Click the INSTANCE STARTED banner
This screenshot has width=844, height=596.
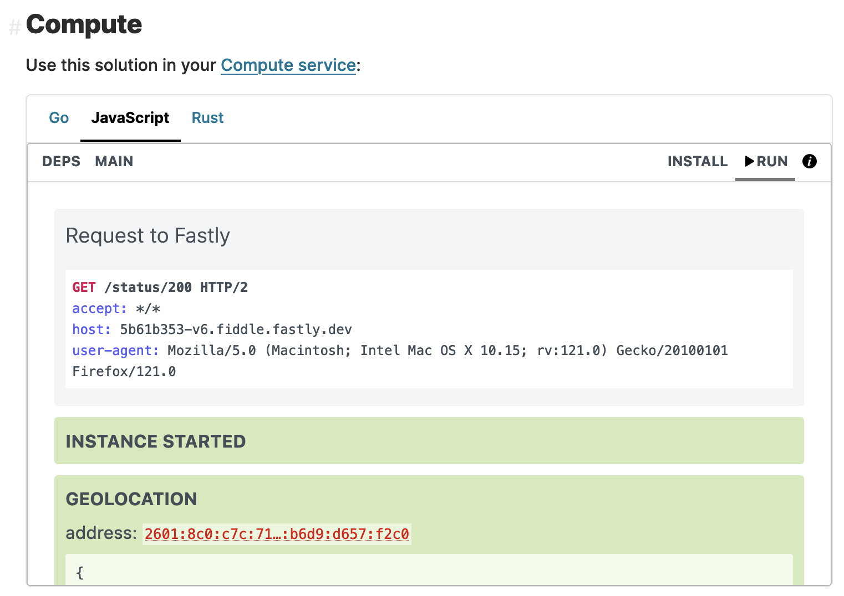coord(155,441)
